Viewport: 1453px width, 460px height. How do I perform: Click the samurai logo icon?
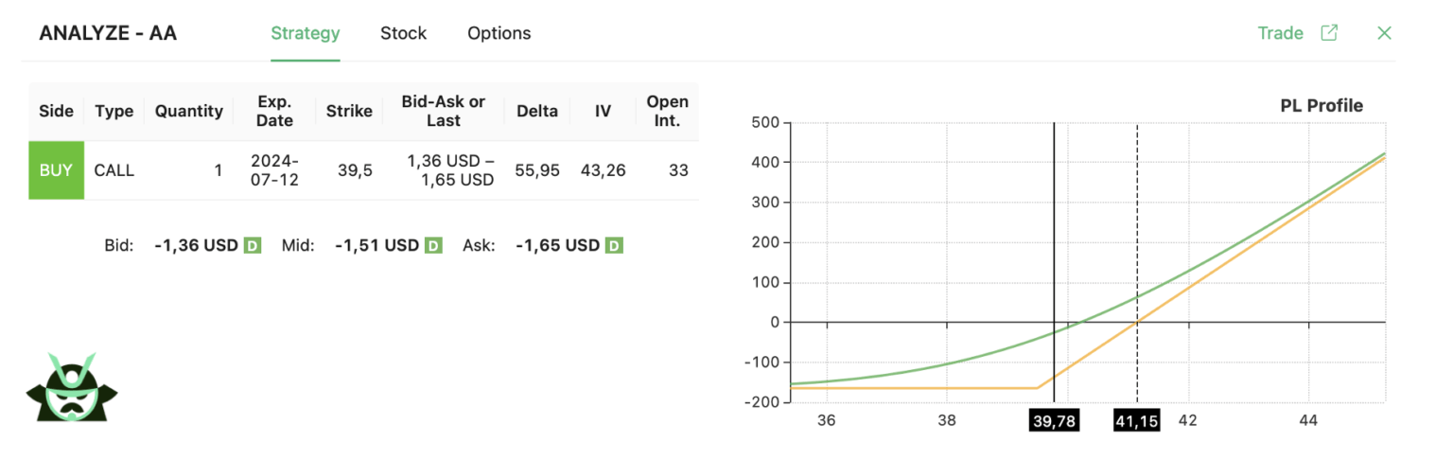tap(72, 386)
